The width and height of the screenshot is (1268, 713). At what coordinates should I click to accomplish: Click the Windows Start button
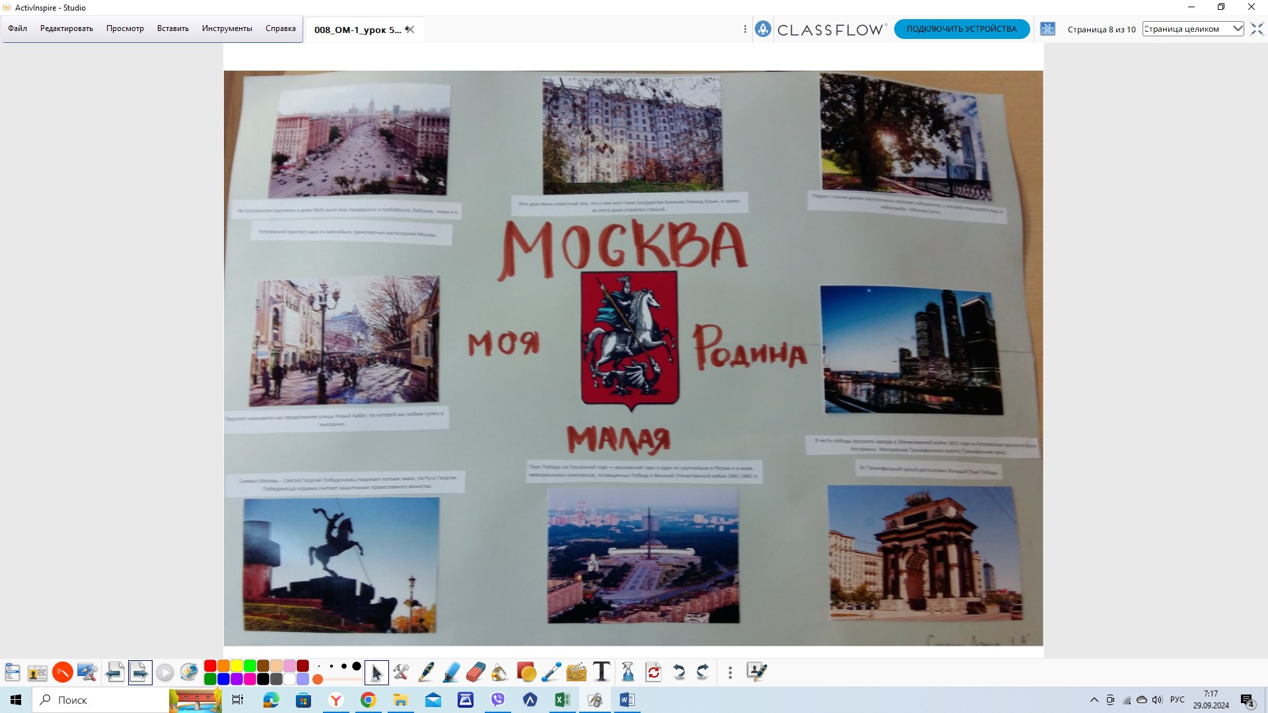point(16,700)
